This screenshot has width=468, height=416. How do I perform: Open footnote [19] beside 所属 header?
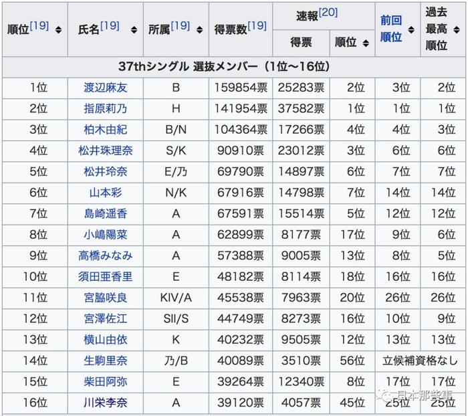[181, 26]
